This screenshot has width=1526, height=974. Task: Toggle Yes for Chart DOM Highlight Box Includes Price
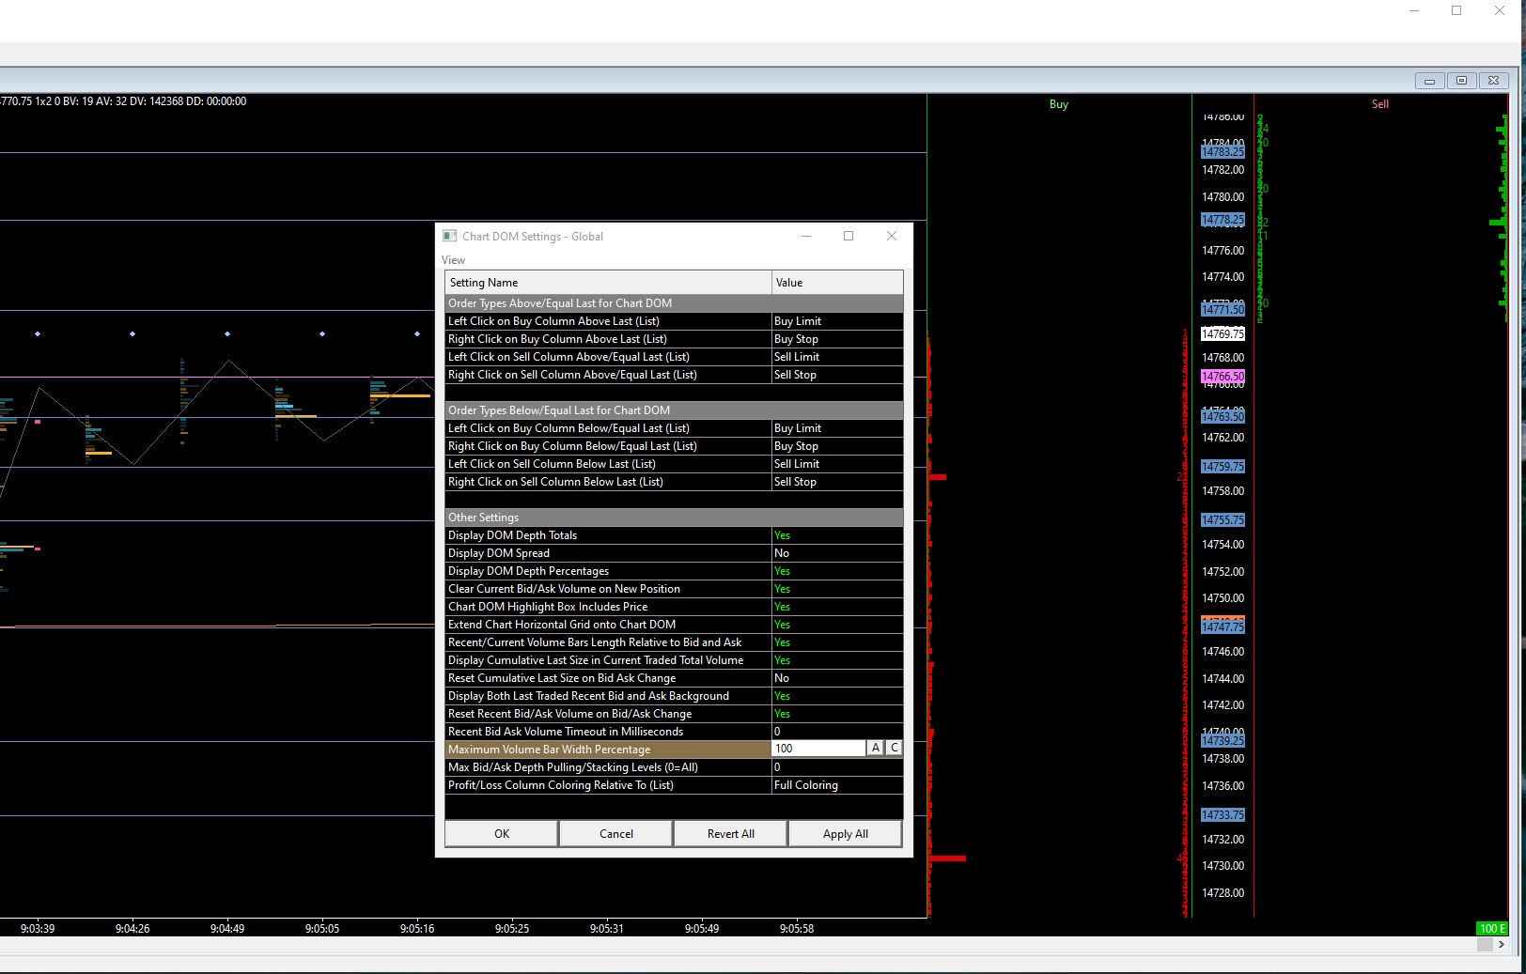coord(837,607)
